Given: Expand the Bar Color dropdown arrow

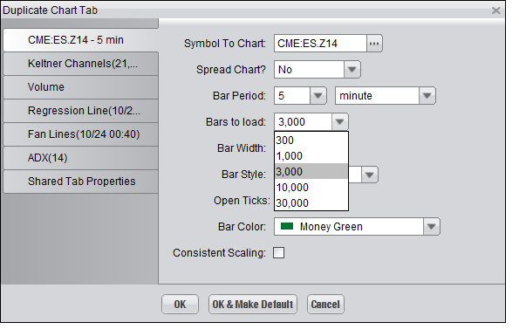Looking at the screenshot, I should (x=431, y=227).
